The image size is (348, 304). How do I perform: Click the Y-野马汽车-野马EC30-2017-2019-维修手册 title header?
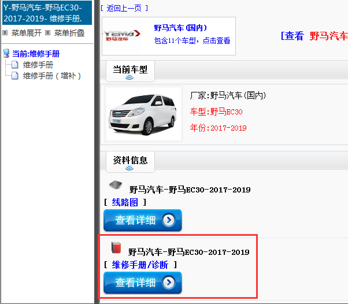[x=47, y=13]
